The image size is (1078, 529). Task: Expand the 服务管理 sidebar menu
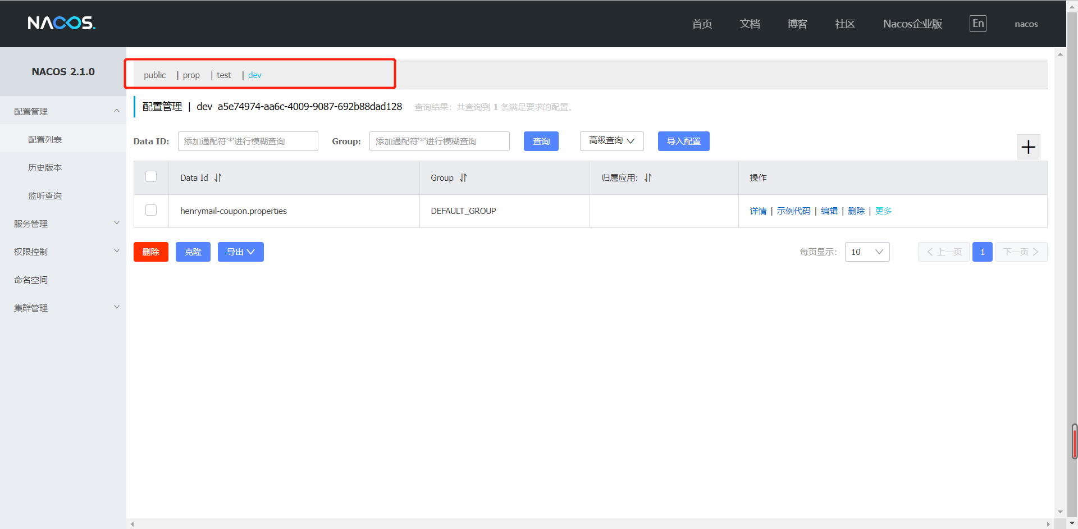click(x=63, y=224)
